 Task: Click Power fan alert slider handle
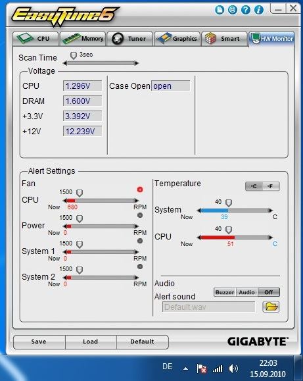coord(80,218)
